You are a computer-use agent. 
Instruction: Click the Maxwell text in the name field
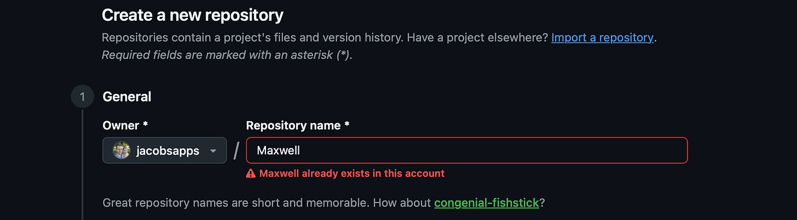point(279,150)
